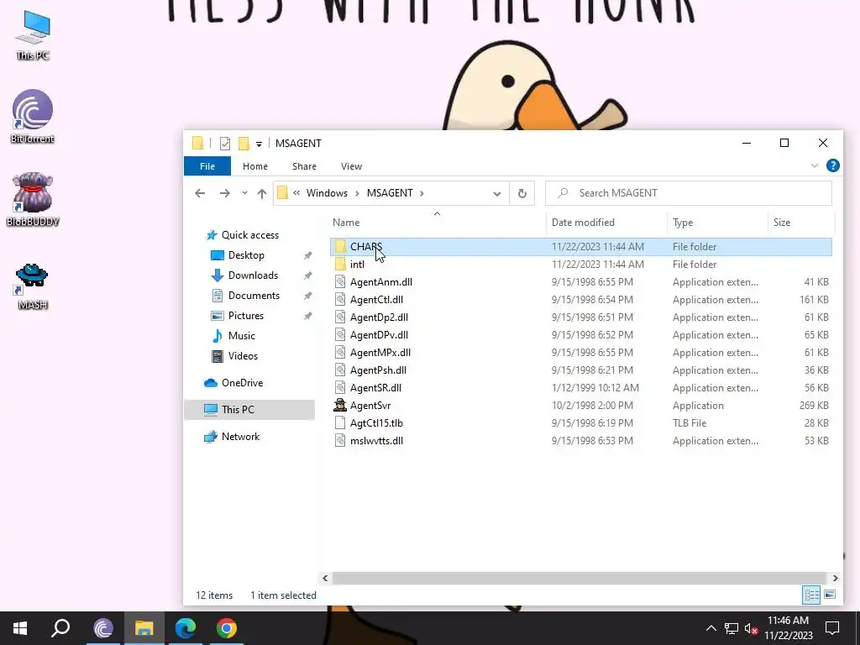
Task: Open the Home ribbon tab
Action: click(255, 166)
